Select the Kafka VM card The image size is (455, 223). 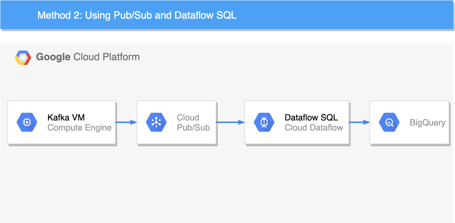coord(61,122)
